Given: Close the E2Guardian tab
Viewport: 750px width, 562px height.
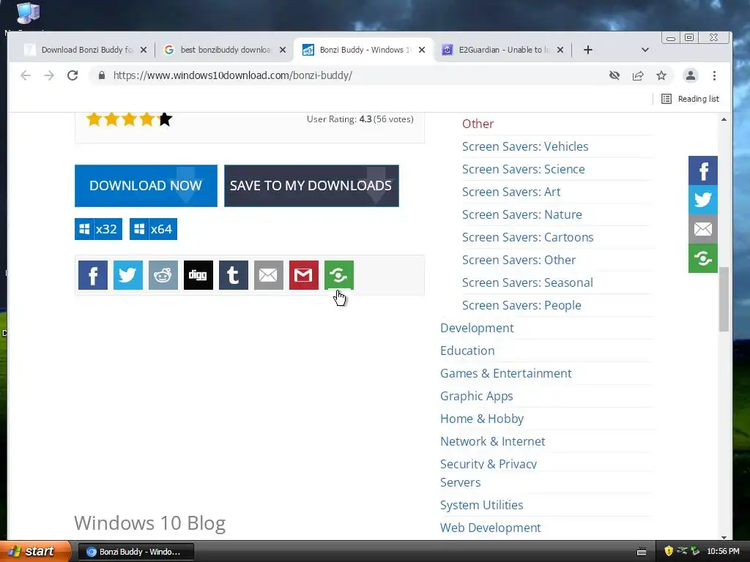Looking at the screenshot, I should pyautogui.click(x=560, y=50).
